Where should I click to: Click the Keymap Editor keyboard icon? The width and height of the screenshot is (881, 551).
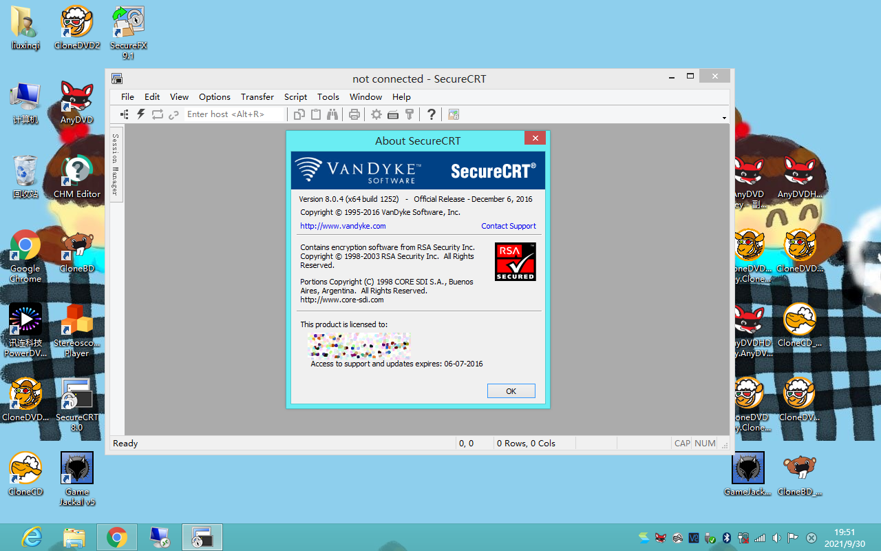coord(393,114)
